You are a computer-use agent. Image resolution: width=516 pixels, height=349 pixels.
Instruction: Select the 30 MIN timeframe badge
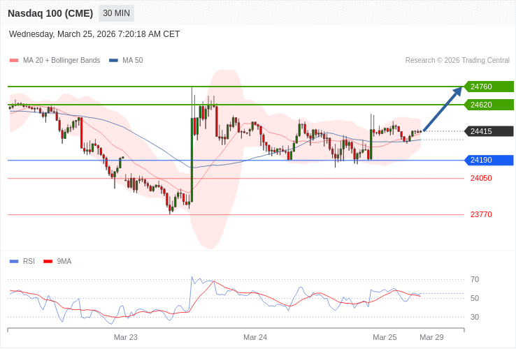(116, 13)
